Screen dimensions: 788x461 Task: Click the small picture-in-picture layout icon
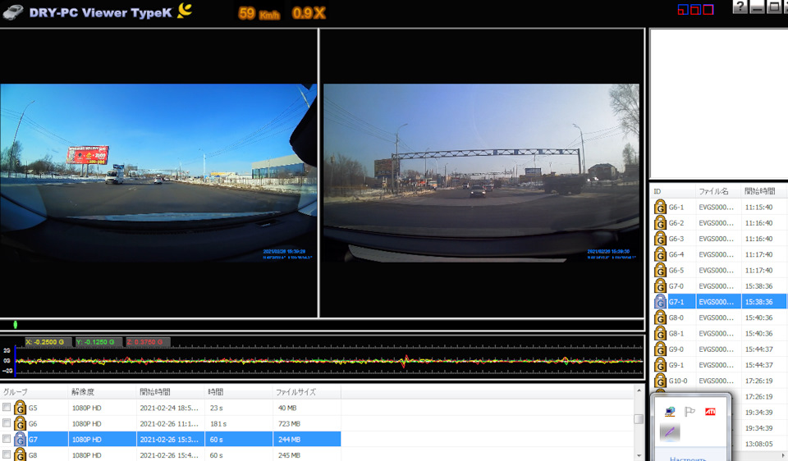[x=683, y=10]
